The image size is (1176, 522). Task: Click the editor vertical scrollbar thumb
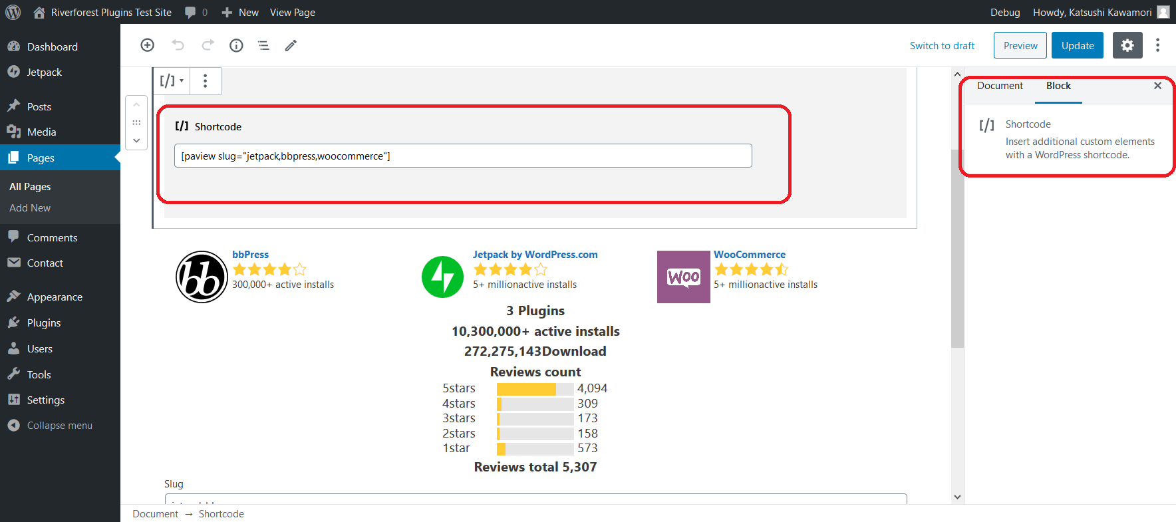[957, 247]
